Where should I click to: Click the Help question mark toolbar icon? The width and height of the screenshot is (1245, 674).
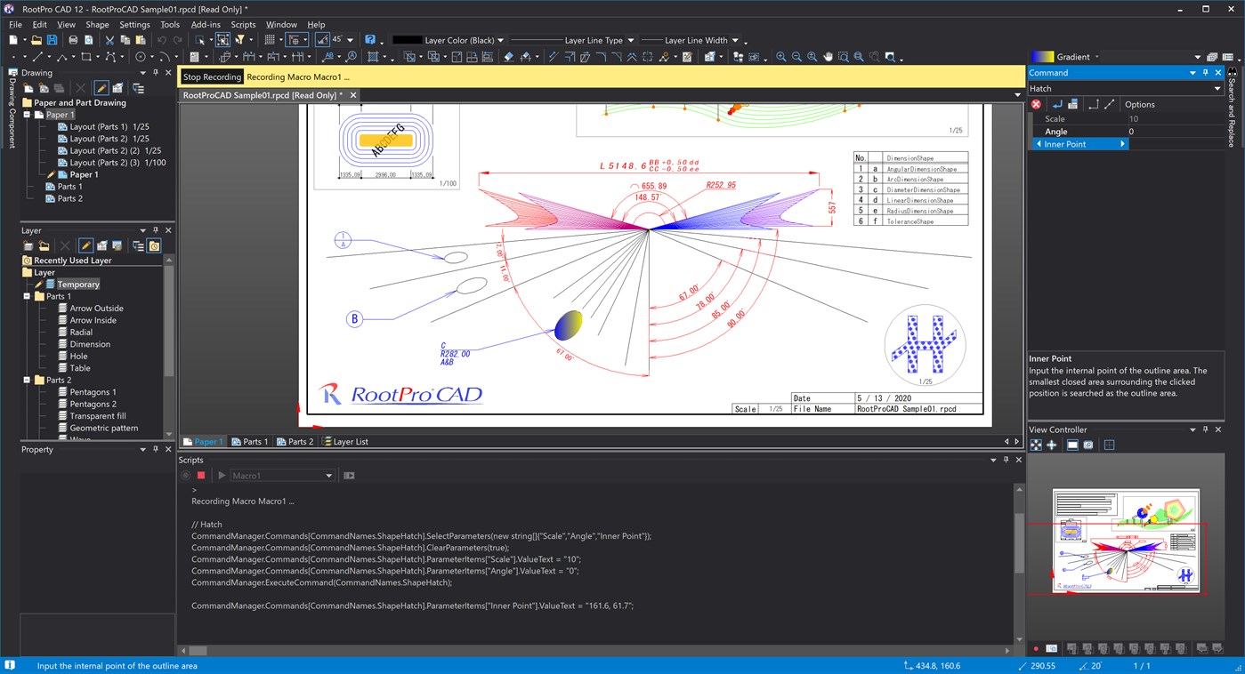(370, 40)
